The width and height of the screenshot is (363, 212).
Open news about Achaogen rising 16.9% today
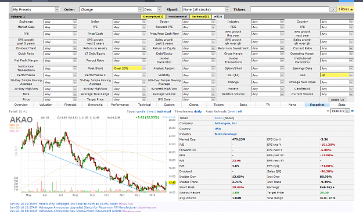[78, 204]
